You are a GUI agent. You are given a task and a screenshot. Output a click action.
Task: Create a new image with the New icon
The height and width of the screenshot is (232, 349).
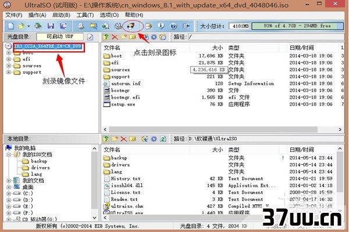(11, 26)
